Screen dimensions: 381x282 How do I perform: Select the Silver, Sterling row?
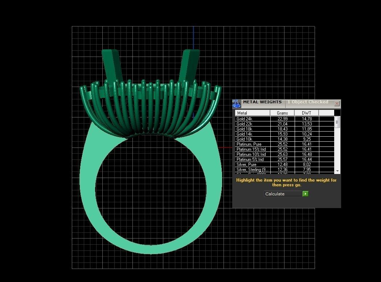point(284,170)
